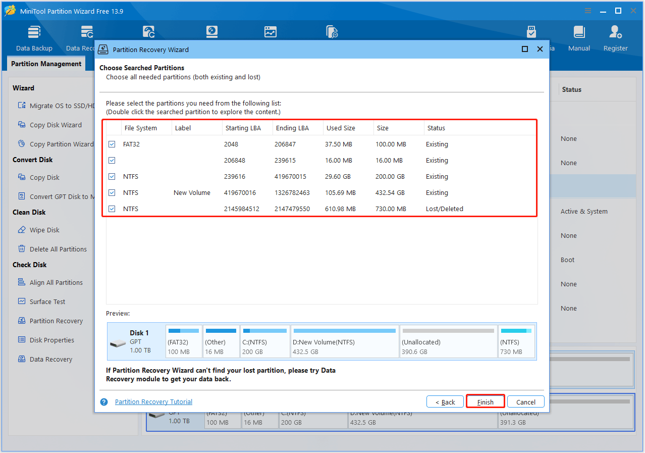Image resolution: width=645 pixels, height=453 pixels.
Task: Toggle checkbox for the 200.00 GB NTFS row
Action: point(112,177)
